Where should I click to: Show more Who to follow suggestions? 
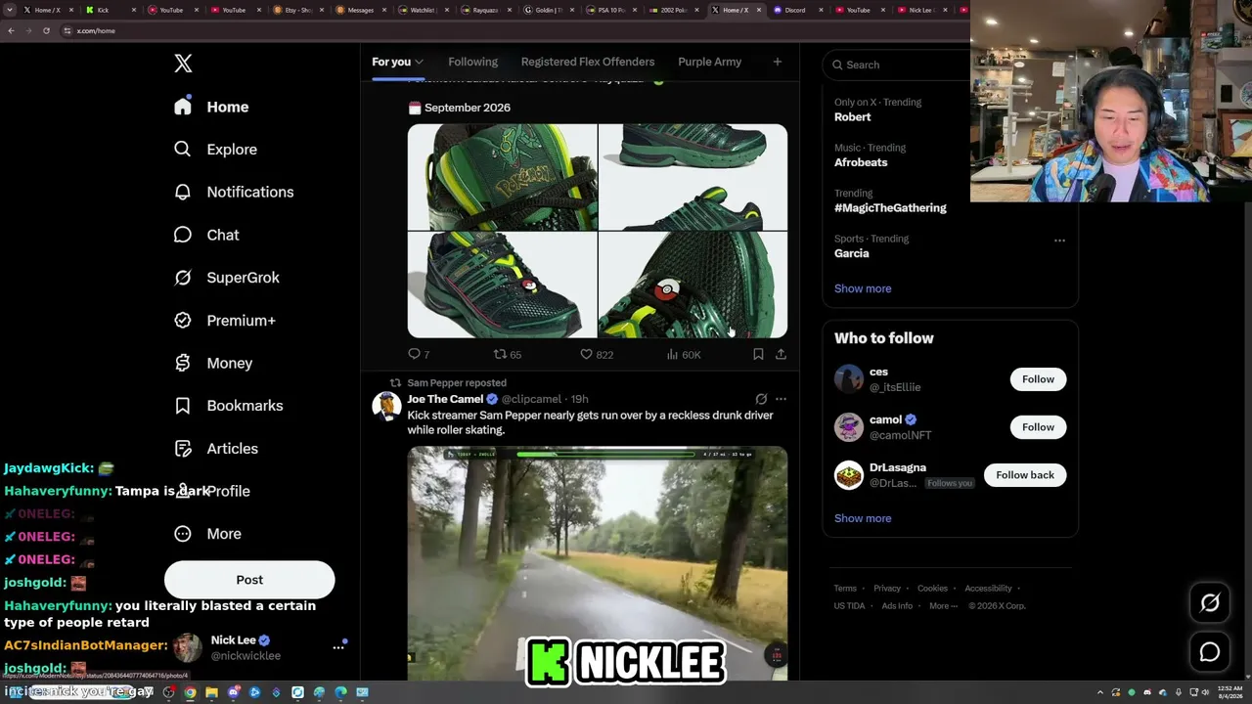[863, 518]
